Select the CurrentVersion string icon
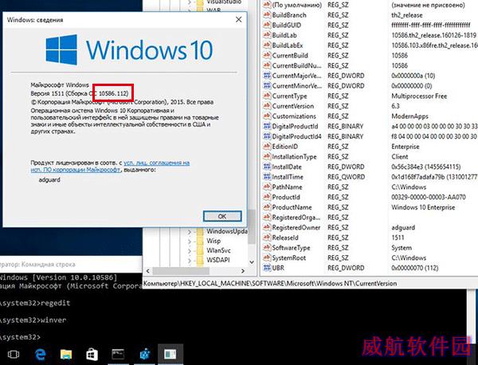 [x=267, y=105]
